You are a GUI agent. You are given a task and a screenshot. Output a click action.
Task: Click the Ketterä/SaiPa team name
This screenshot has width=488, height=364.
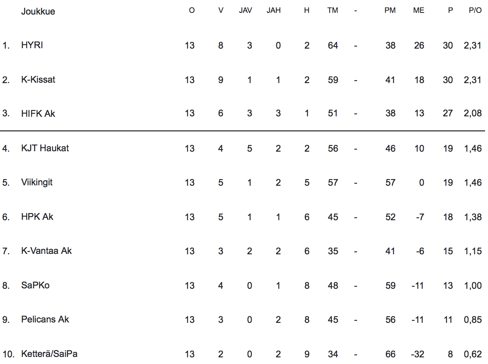coord(49,354)
